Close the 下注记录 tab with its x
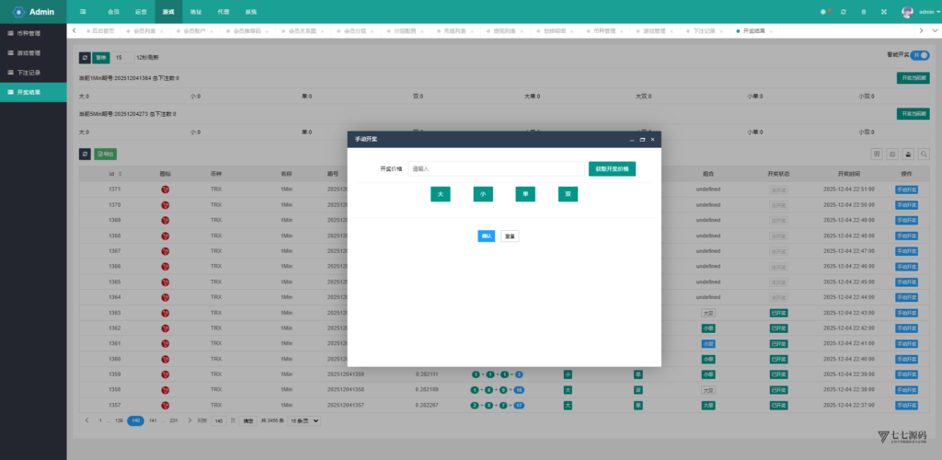The height and width of the screenshot is (460, 942). click(721, 30)
